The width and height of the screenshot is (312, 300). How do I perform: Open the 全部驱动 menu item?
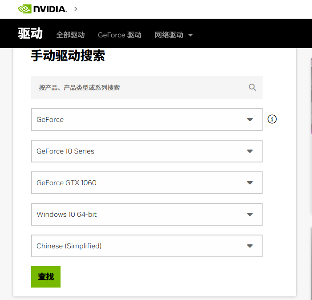(70, 35)
